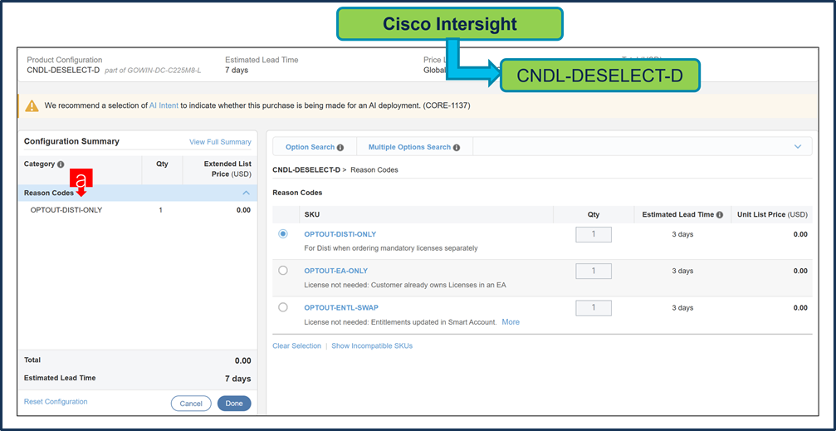Open View Full Summary link
The image size is (836, 431).
pos(220,142)
